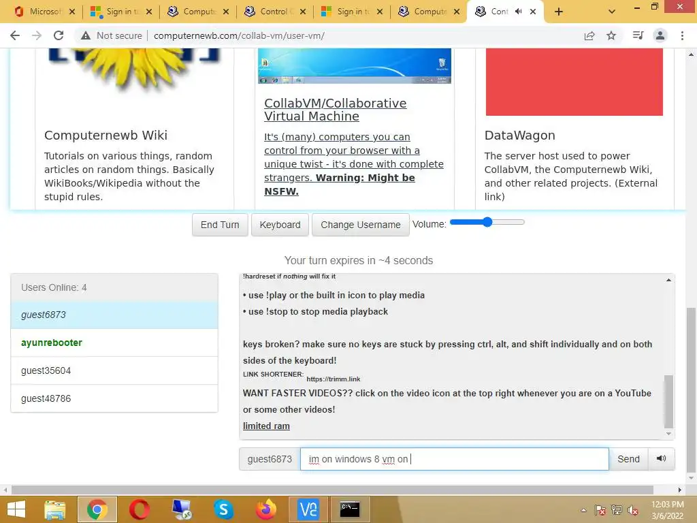This screenshot has height=523, width=697.
Task: Send the chat message
Action: [x=628, y=459]
